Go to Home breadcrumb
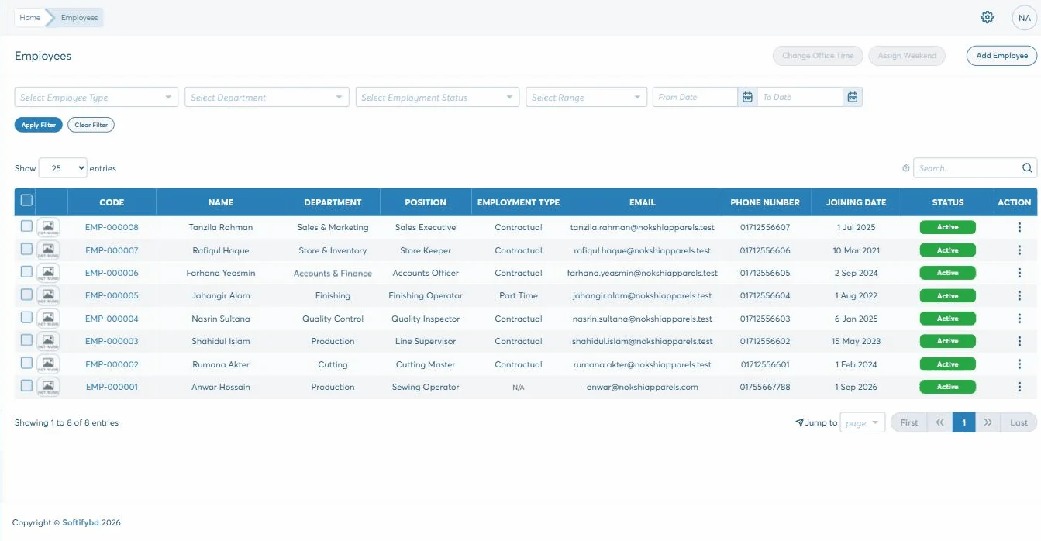 click(x=29, y=18)
